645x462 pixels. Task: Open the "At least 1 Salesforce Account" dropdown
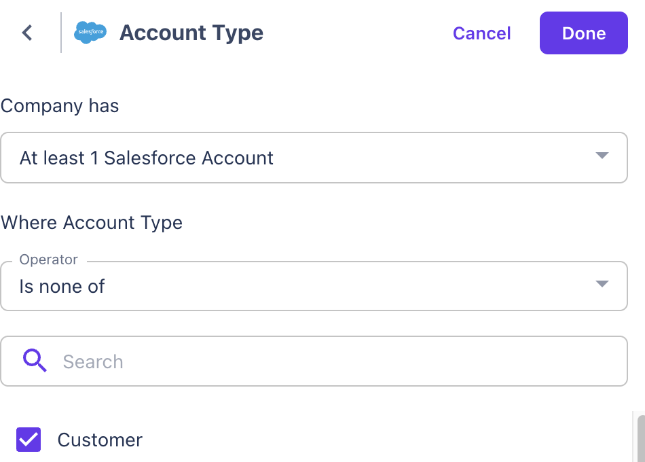tap(312, 158)
